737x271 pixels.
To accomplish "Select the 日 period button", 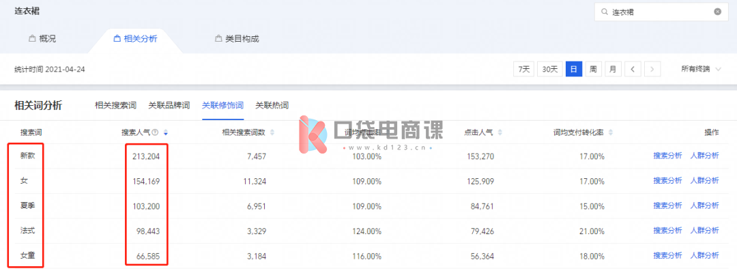I will [x=574, y=69].
